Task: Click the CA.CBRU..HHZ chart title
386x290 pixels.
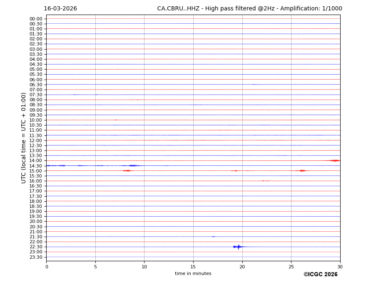Action: click(x=249, y=9)
